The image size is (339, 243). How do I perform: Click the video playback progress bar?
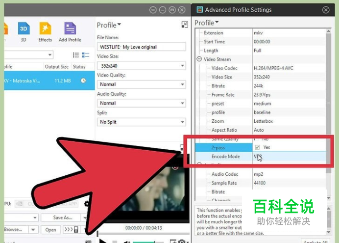point(143,234)
